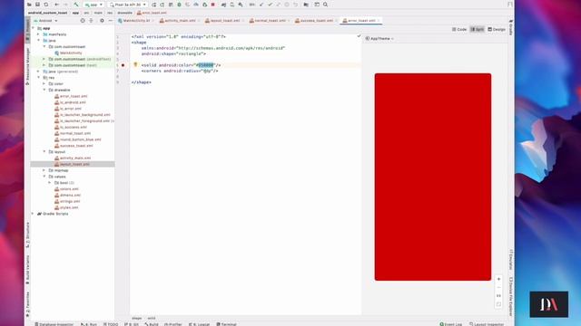This screenshot has height=326, width=581.
Task: Select strings.xml in values folder
Action: (x=67, y=201)
